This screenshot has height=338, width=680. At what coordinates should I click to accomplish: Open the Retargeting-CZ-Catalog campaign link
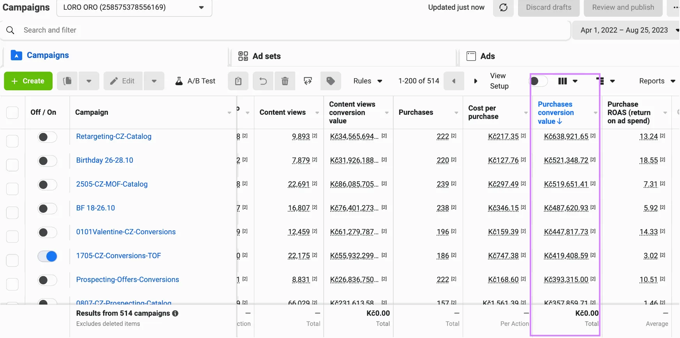point(114,137)
